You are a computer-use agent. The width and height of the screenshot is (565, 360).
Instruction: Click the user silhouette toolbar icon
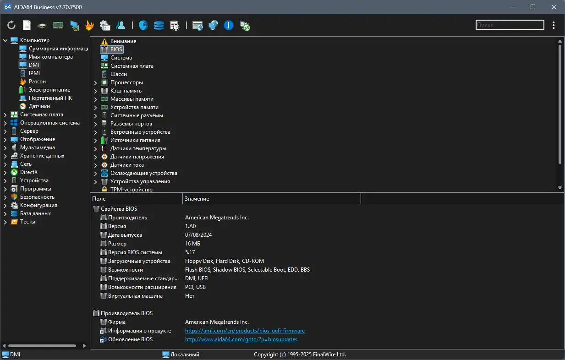tap(121, 25)
